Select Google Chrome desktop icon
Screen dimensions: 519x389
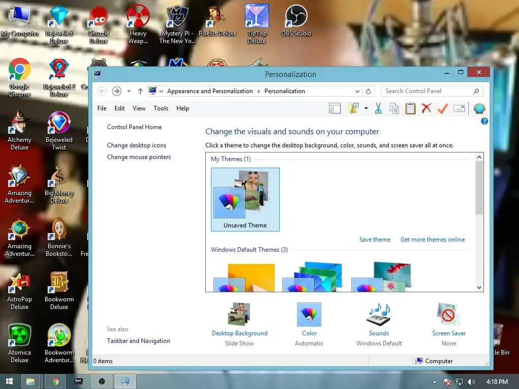pyautogui.click(x=20, y=77)
